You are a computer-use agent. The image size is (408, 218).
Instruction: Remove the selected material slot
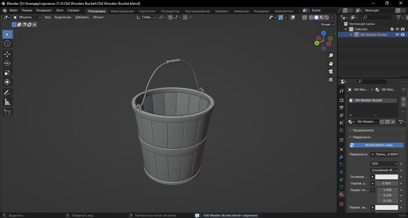(403, 105)
